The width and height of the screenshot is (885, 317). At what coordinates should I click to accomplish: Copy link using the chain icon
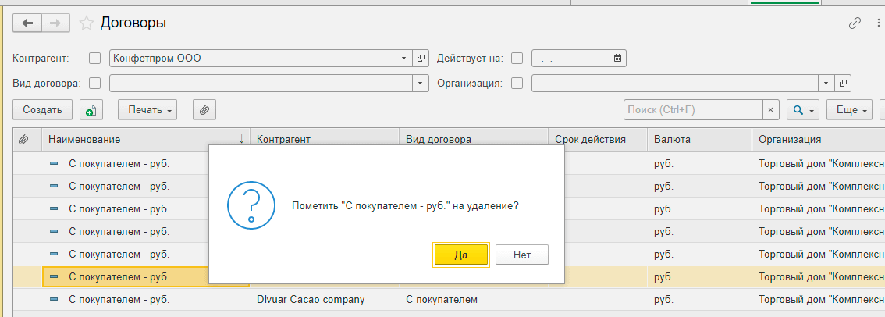coord(855,23)
